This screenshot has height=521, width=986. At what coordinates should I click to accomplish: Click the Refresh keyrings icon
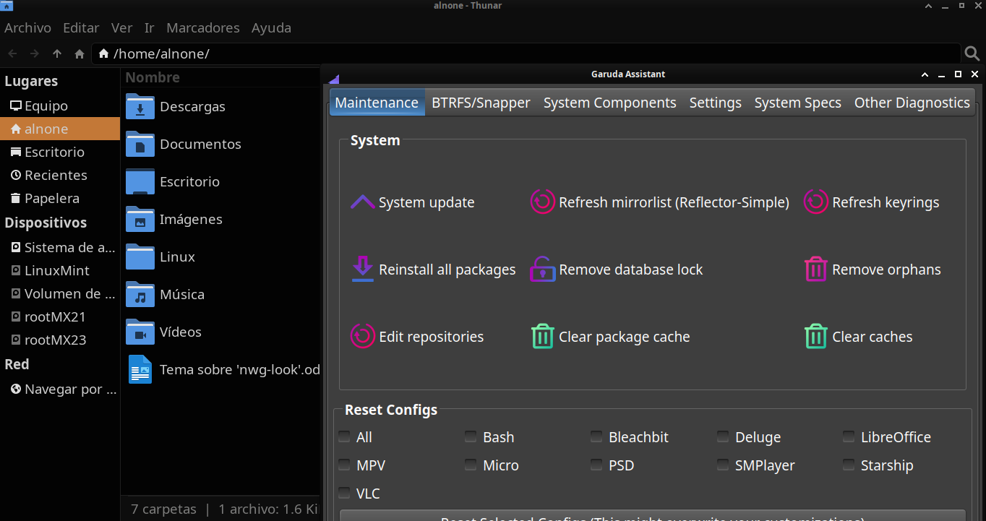[x=815, y=202]
